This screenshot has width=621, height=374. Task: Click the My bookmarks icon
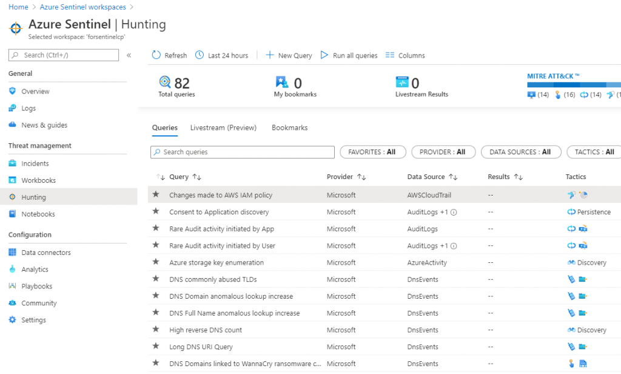282,82
